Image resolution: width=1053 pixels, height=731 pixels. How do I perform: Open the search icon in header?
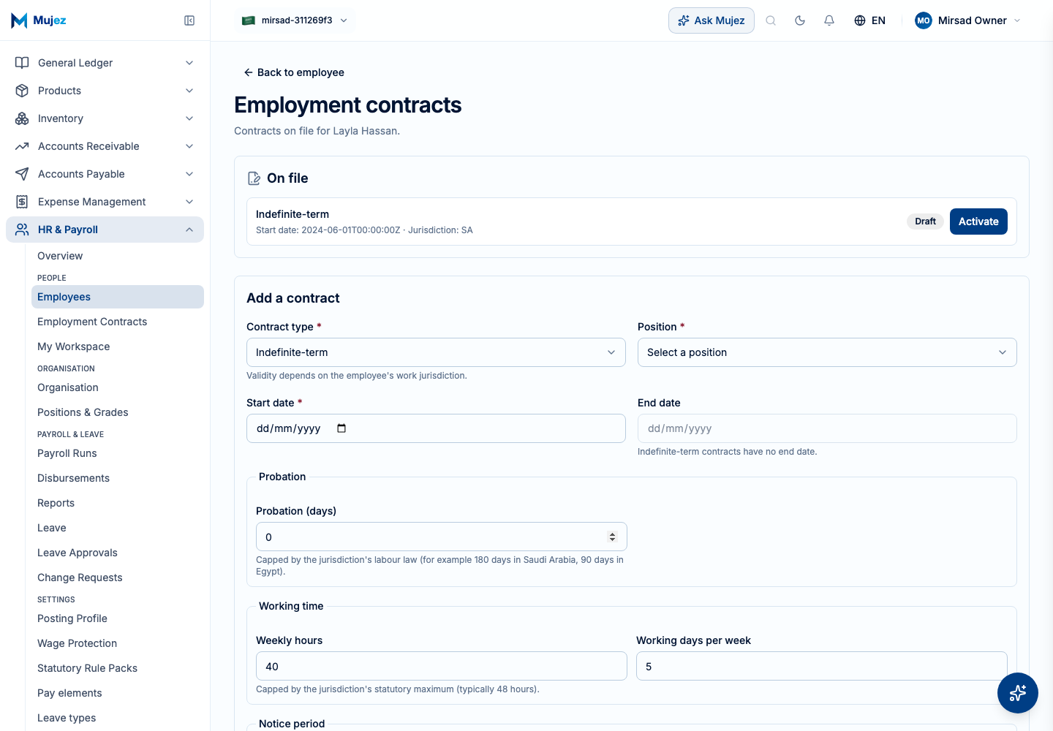click(x=771, y=20)
